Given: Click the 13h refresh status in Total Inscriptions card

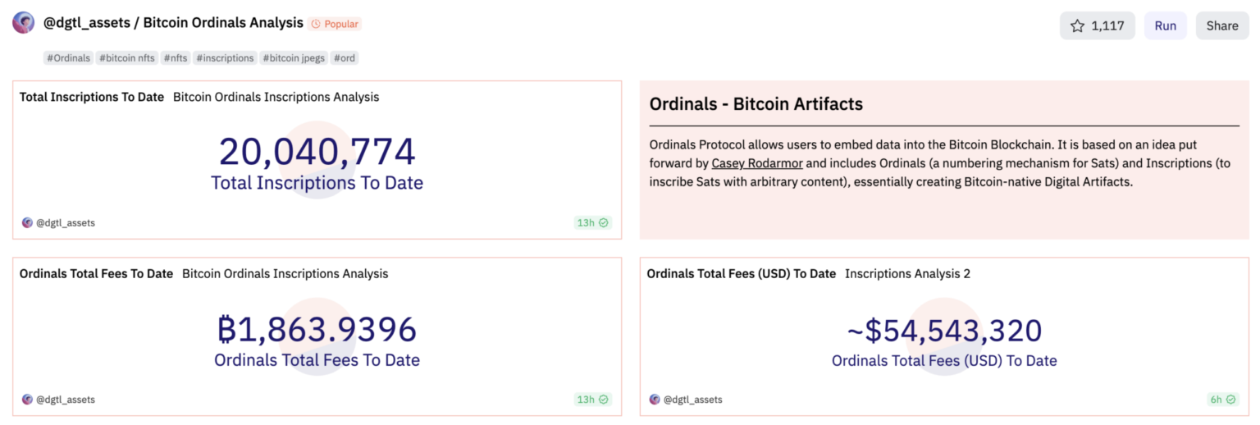Looking at the screenshot, I should tap(591, 222).
